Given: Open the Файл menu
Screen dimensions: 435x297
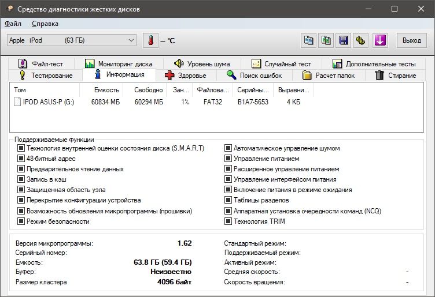Looking at the screenshot, I should pos(13,24).
